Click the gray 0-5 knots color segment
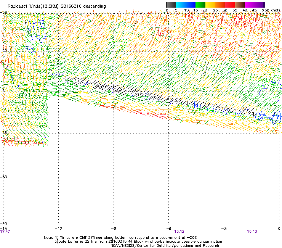 pyautogui.click(x=171, y=5)
